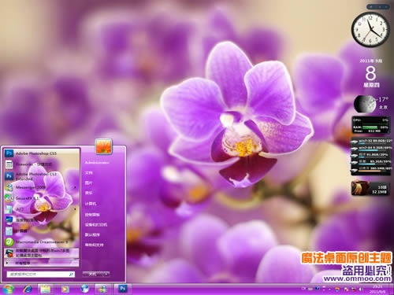This screenshot has width=394, height=295.
Task: Click the taskbar clock and date
Action: pyautogui.click(x=377, y=289)
